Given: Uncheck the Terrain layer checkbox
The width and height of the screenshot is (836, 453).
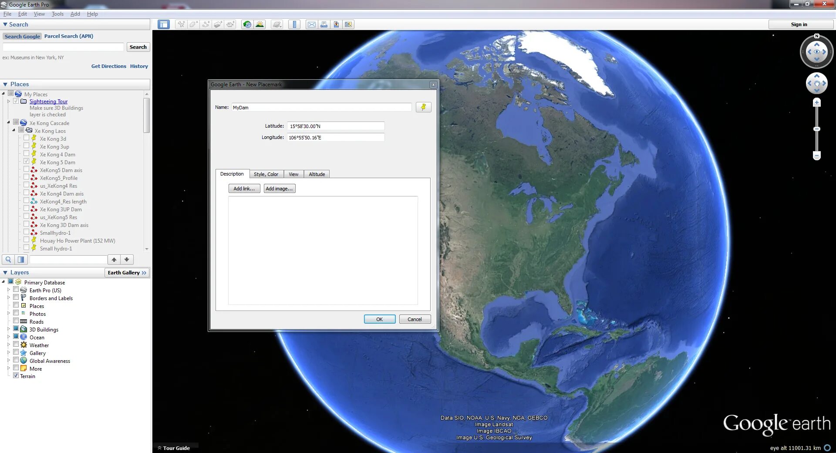Looking at the screenshot, I should [x=16, y=375].
